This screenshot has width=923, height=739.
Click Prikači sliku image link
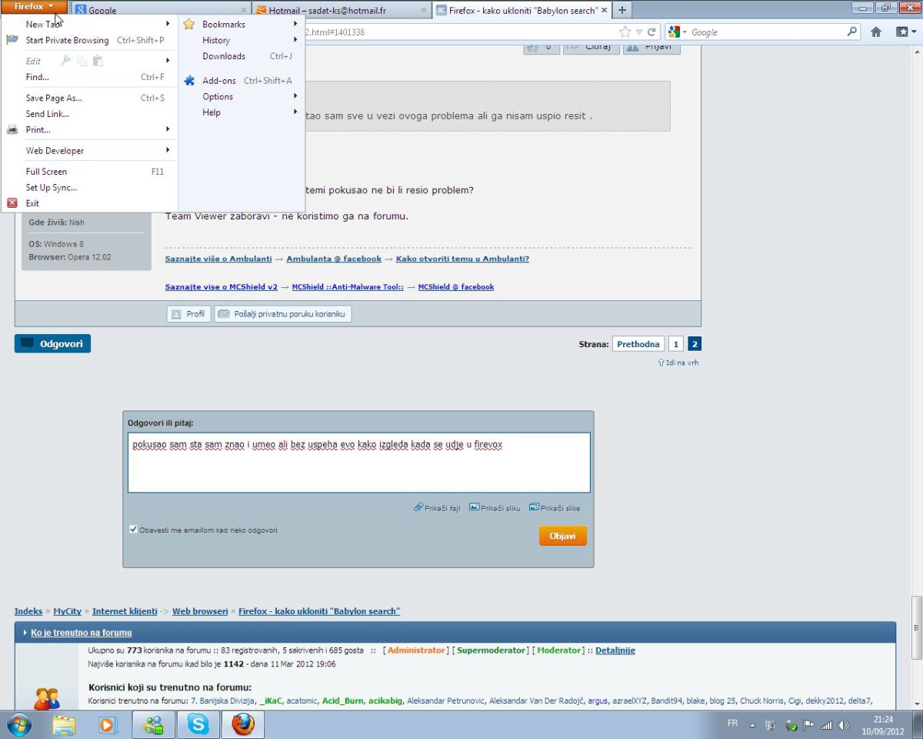coord(495,508)
